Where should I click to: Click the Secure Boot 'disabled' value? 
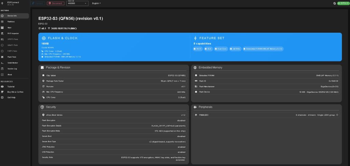[181, 136]
